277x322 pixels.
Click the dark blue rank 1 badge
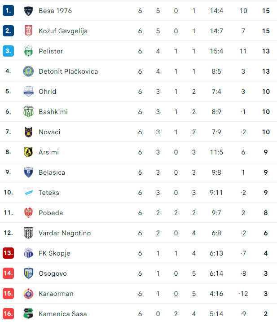coord(8,11)
